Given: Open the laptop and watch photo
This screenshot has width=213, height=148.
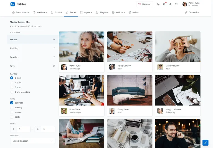Looking at the screenshot, I should point(178,90).
